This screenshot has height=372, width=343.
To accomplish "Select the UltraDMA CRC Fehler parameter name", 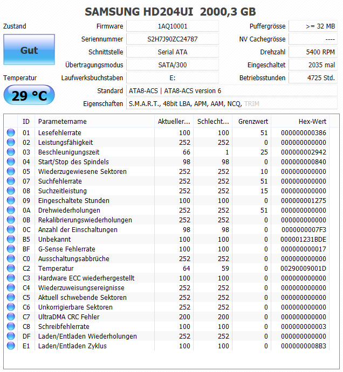I will (68, 317).
